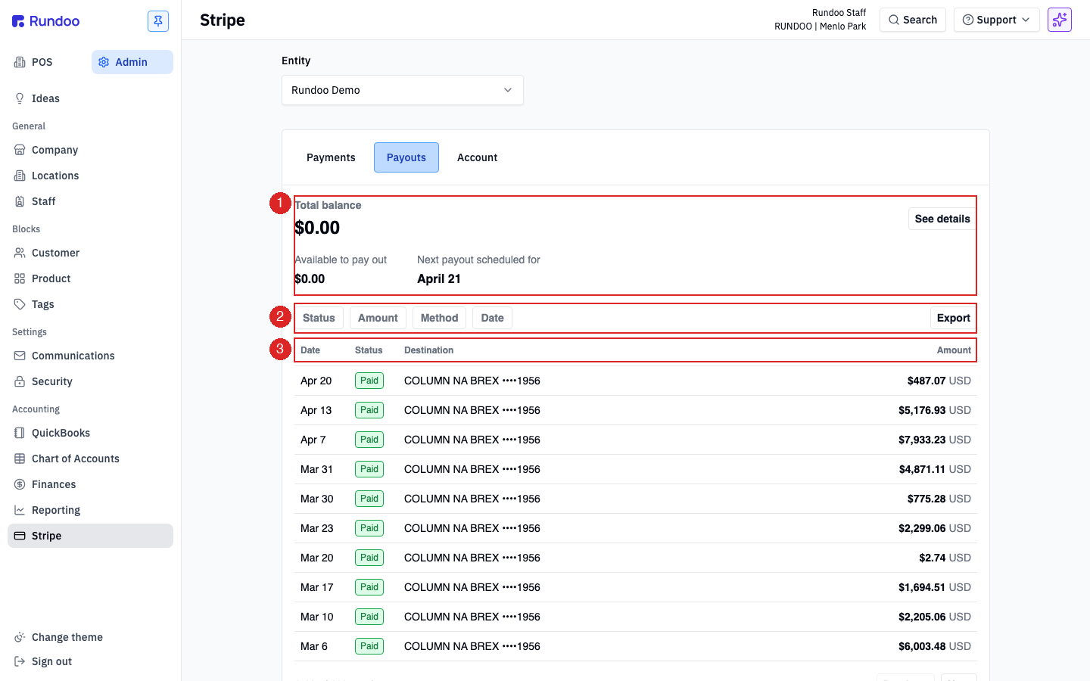Click the Amount column header
This screenshot has height=681, width=1090.
pos(954,350)
